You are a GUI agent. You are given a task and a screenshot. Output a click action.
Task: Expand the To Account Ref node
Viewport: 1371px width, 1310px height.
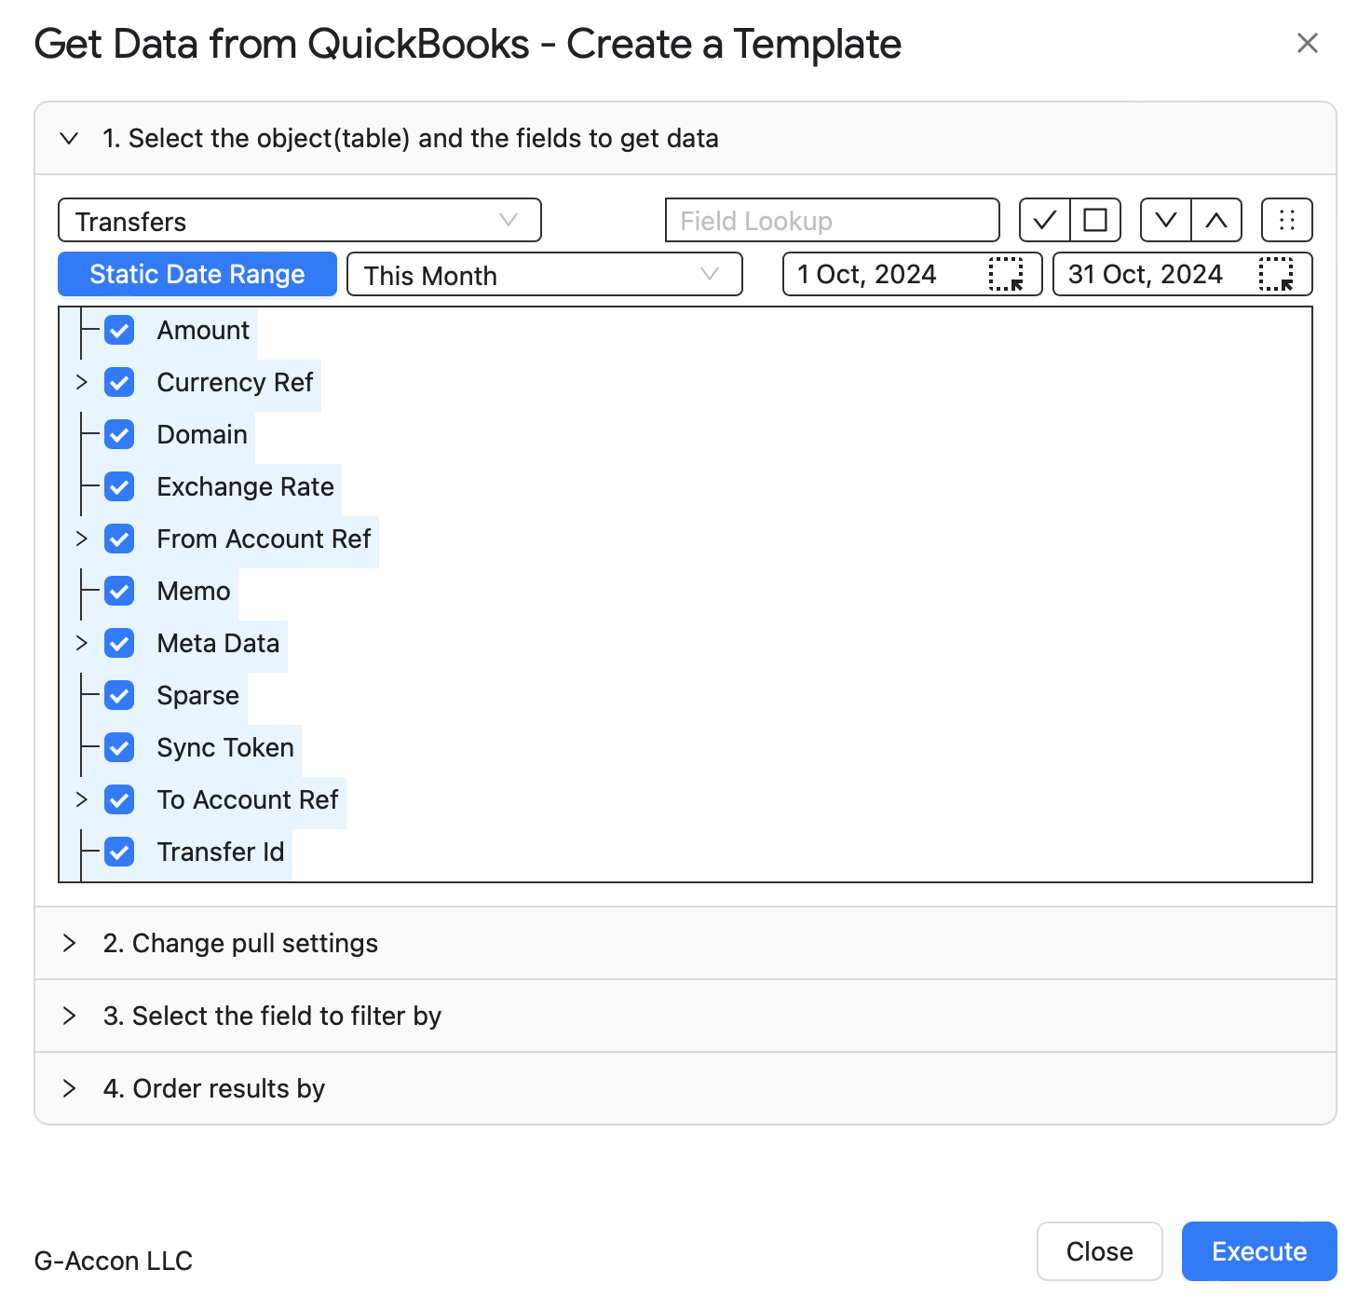81,799
